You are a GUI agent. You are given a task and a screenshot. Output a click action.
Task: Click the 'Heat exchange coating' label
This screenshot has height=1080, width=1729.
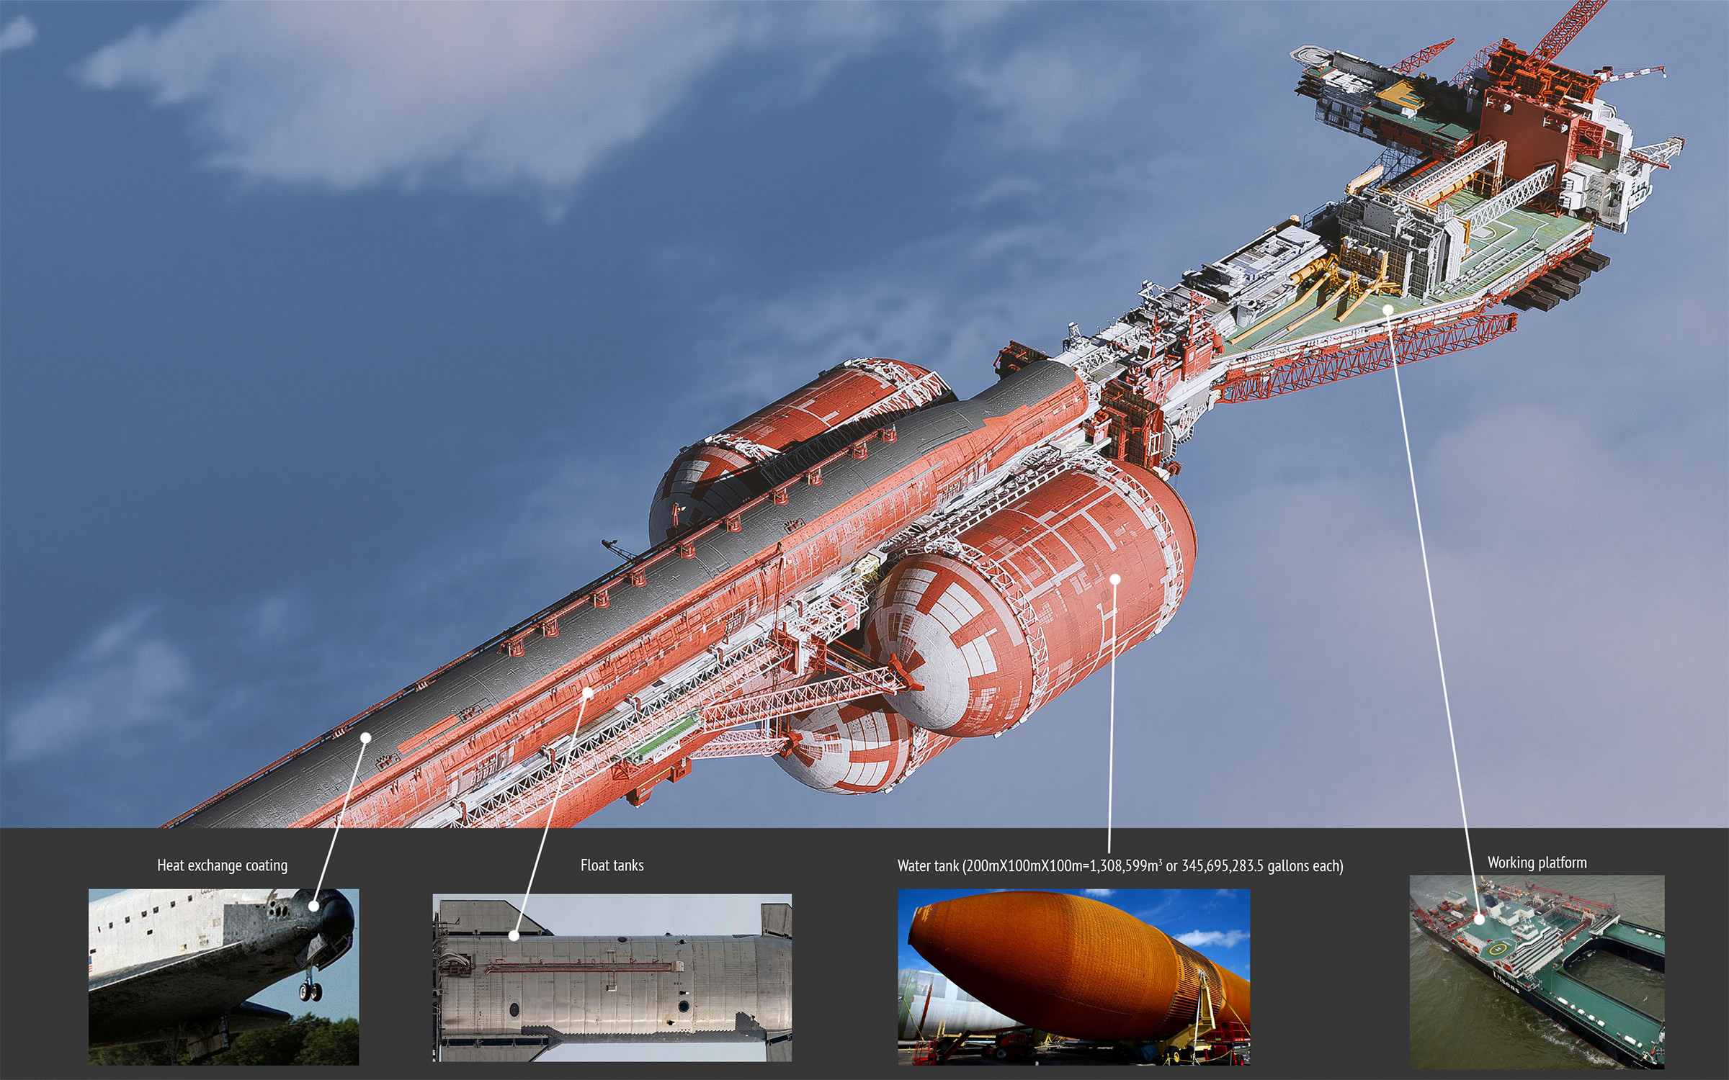click(x=222, y=865)
